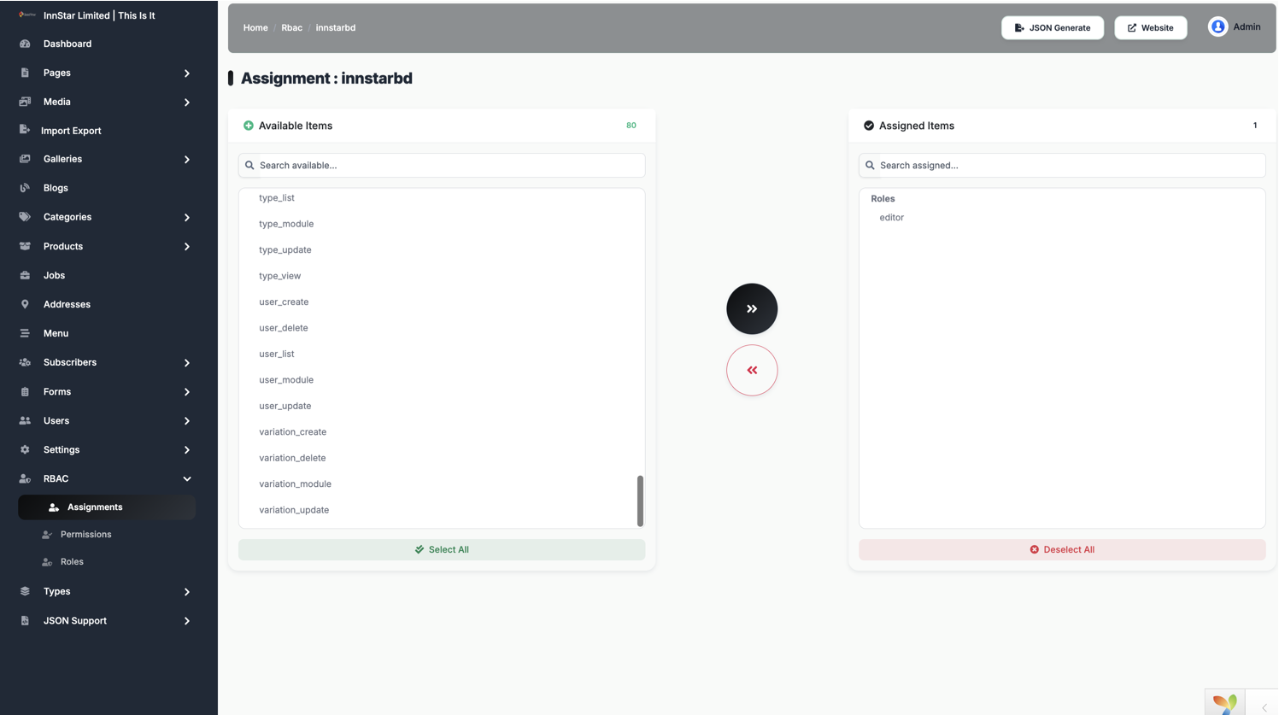Click the Dashboard gauge icon in sidebar

(x=25, y=44)
